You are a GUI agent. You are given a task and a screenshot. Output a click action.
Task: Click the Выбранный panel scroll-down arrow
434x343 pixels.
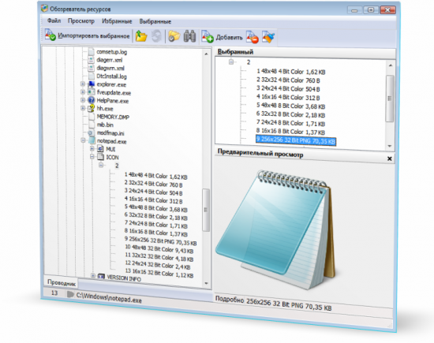tap(390, 146)
